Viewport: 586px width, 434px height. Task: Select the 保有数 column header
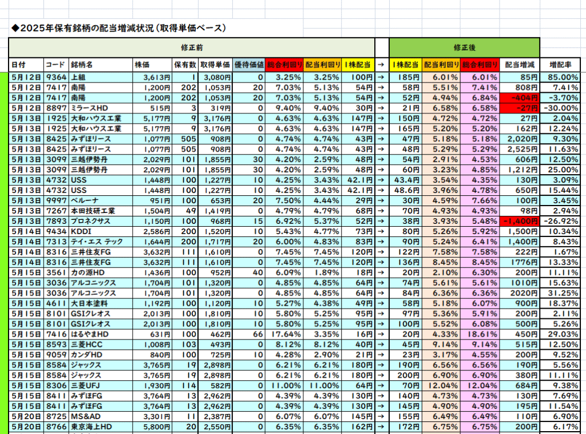pyautogui.click(x=185, y=65)
